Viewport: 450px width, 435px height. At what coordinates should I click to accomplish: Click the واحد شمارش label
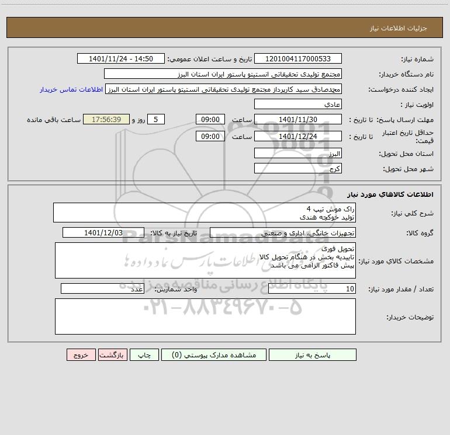tap(176, 290)
